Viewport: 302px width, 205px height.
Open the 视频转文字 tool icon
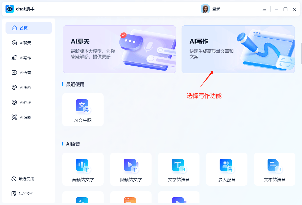tap(131, 166)
